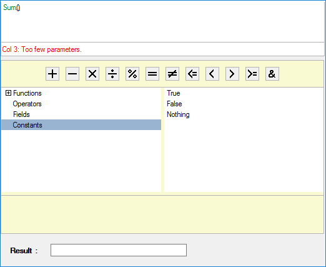Viewport: 326px width, 267px height.
Task: Select the Operators category
Action: point(27,104)
